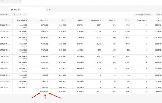162x103 pixels.
Task: Select the 17,477 impressions cell
Action: coord(99,56)
